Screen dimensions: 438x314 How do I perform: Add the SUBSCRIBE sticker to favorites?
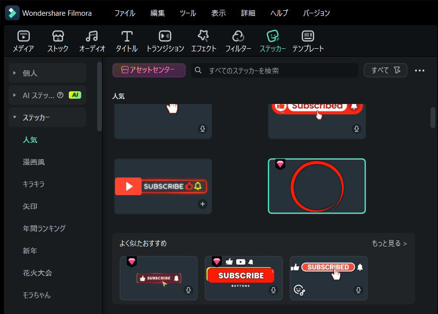point(202,204)
